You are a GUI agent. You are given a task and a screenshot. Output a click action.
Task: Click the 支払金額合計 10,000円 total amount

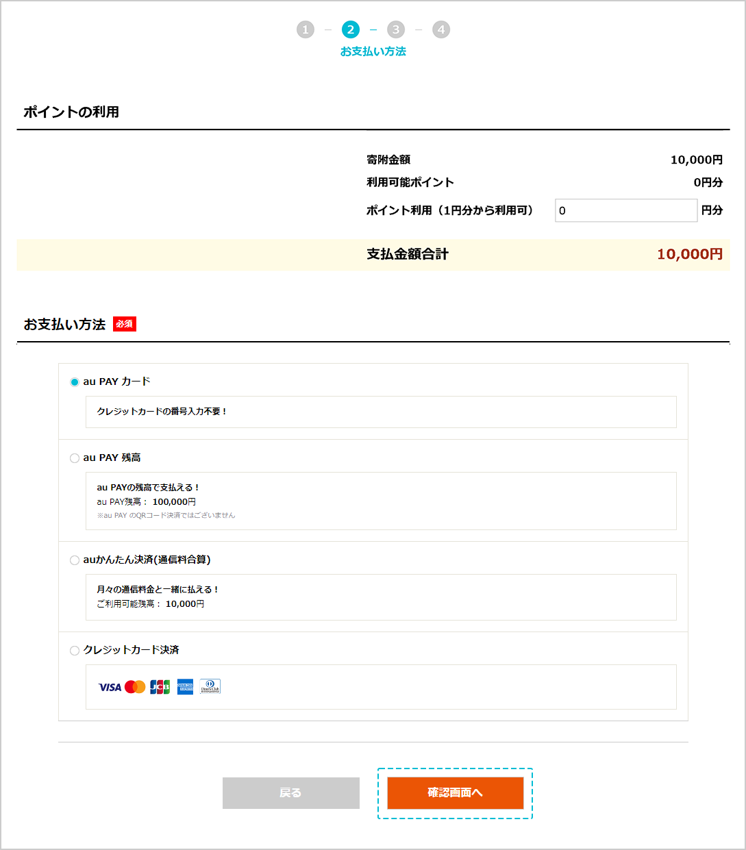pyautogui.click(x=690, y=254)
